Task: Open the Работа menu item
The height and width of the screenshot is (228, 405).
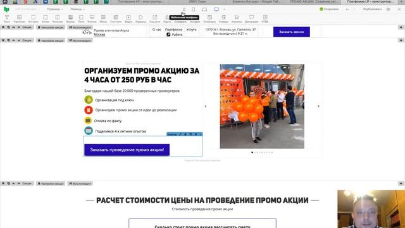Action: tap(175, 35)
